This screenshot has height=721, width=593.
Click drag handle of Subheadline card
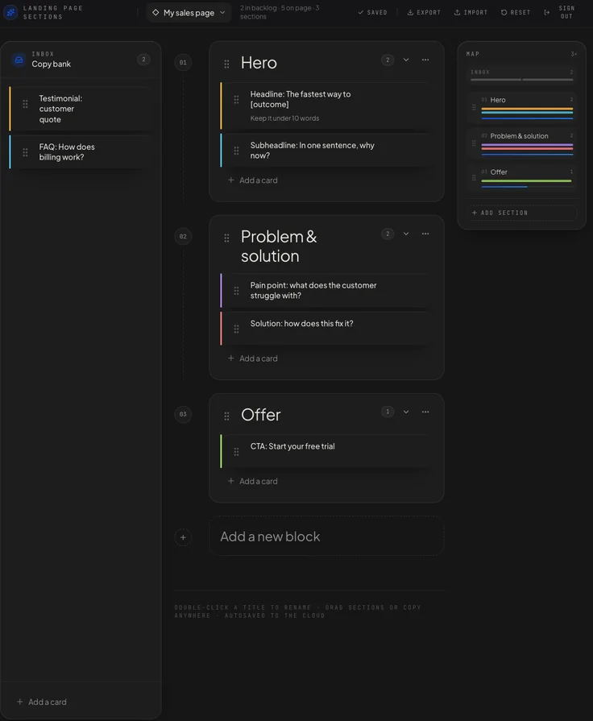point(236,151)
